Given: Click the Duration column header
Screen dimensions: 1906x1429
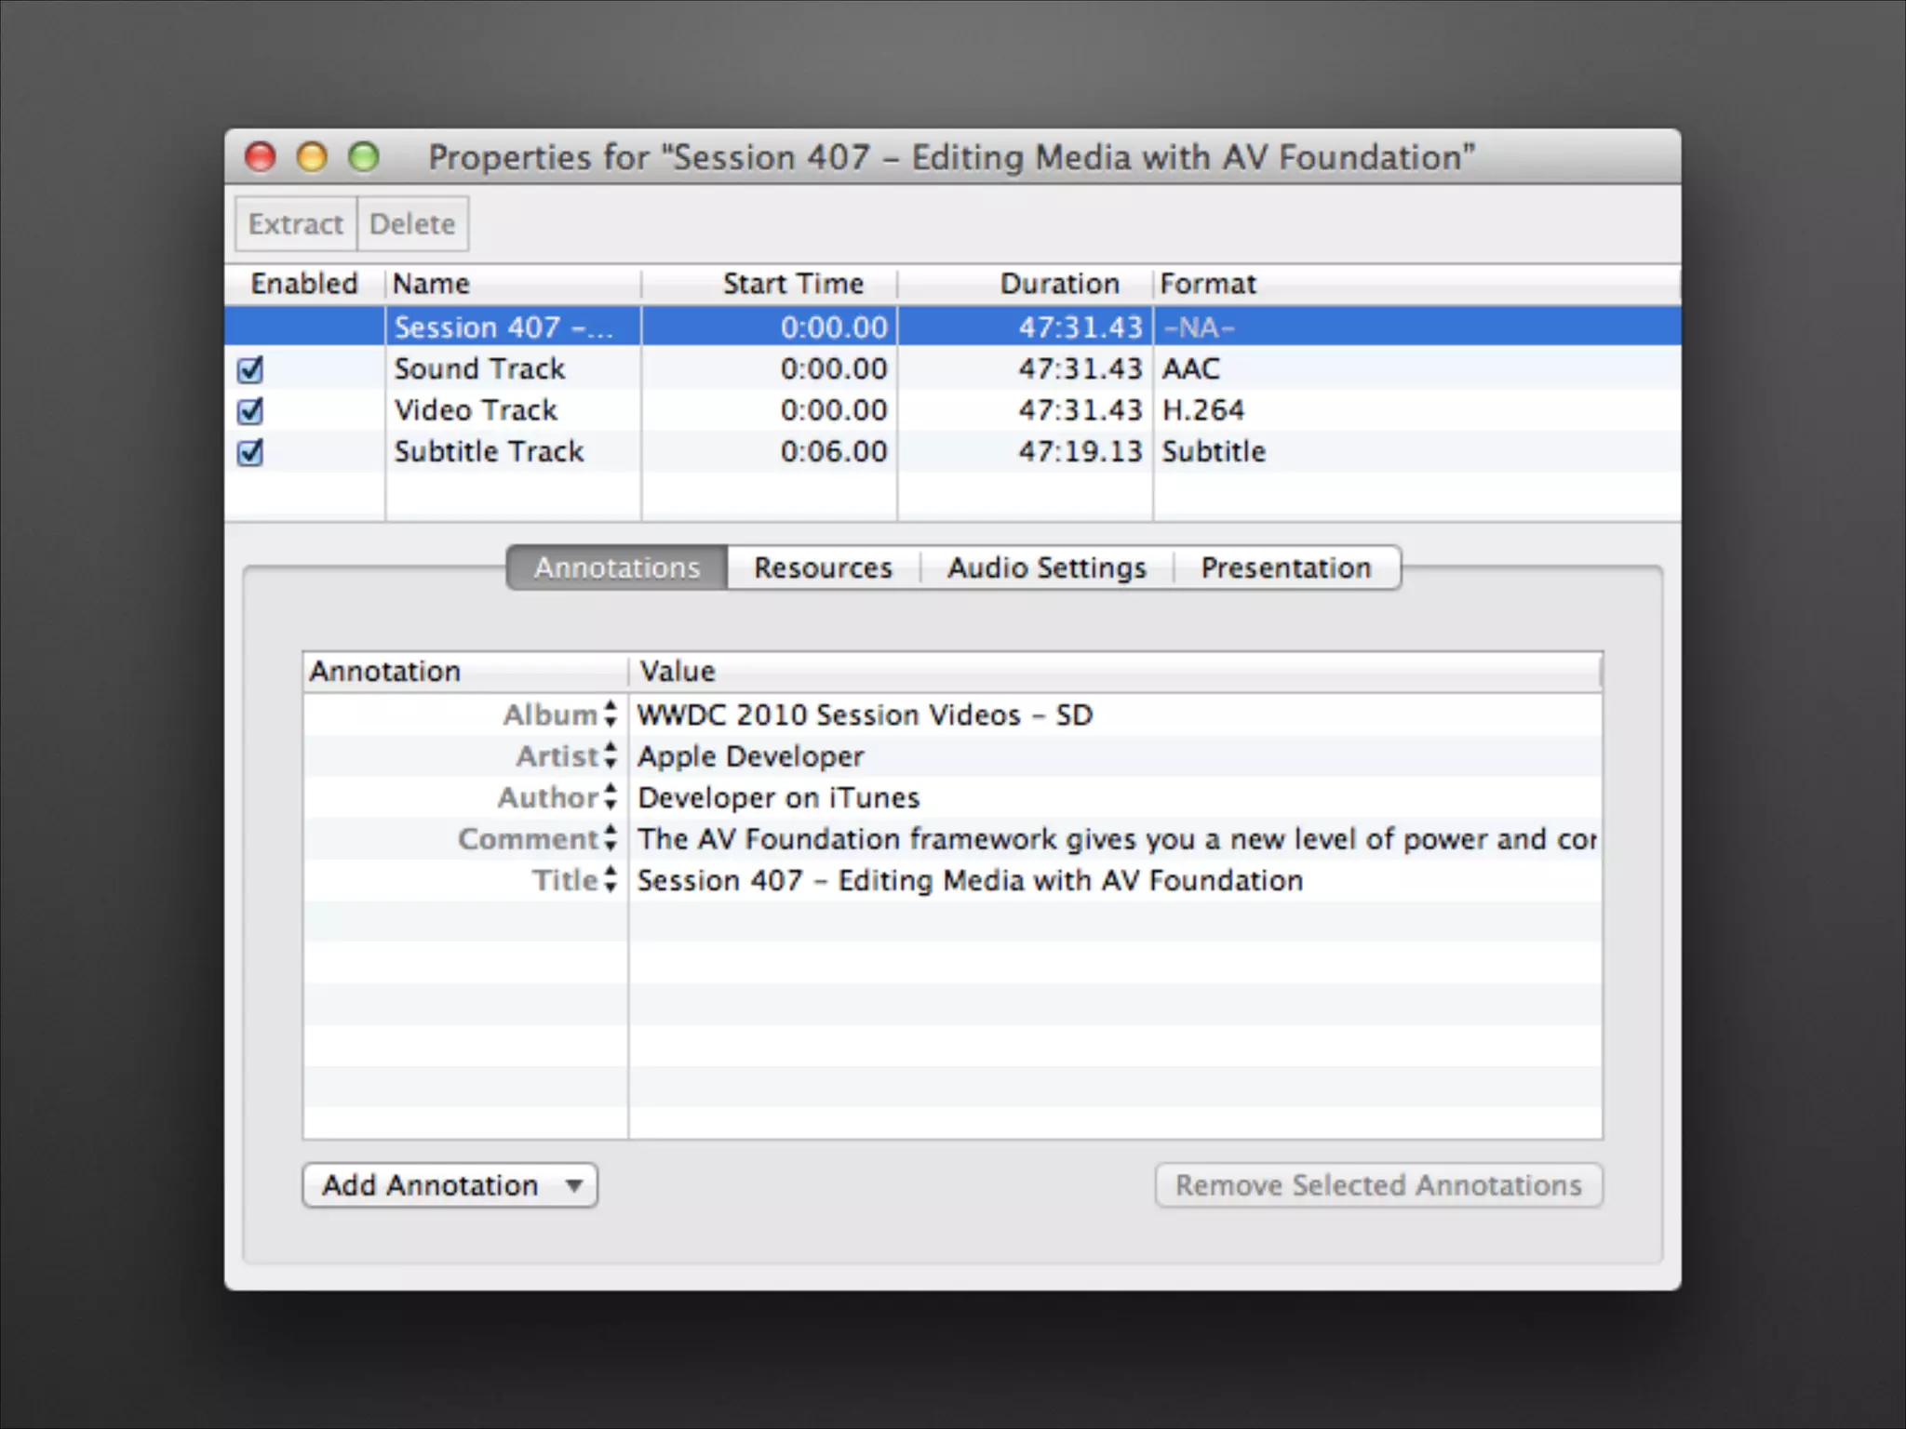Looking at the screenshot, I should (x=1058, y=284).
